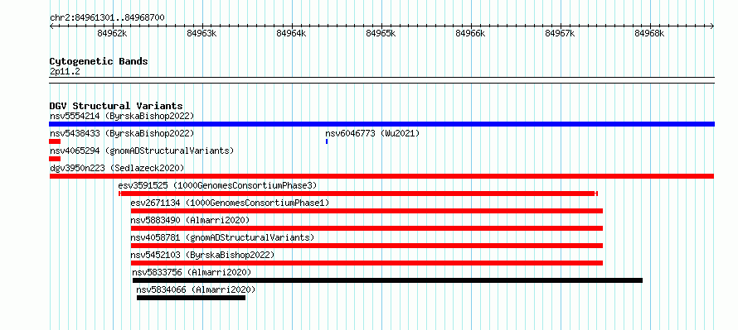Screen dimensions: 738x330
Task: Click the 84966k ruler label
Action: coord(471,33)
